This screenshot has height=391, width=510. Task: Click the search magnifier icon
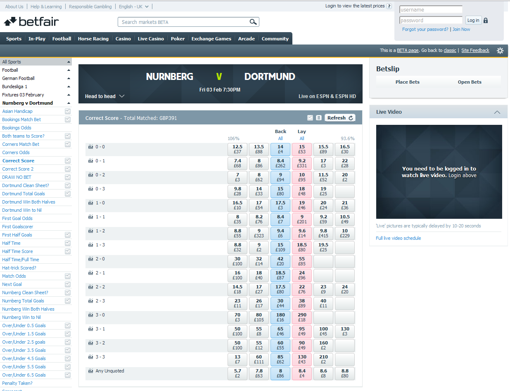[253, 22]
